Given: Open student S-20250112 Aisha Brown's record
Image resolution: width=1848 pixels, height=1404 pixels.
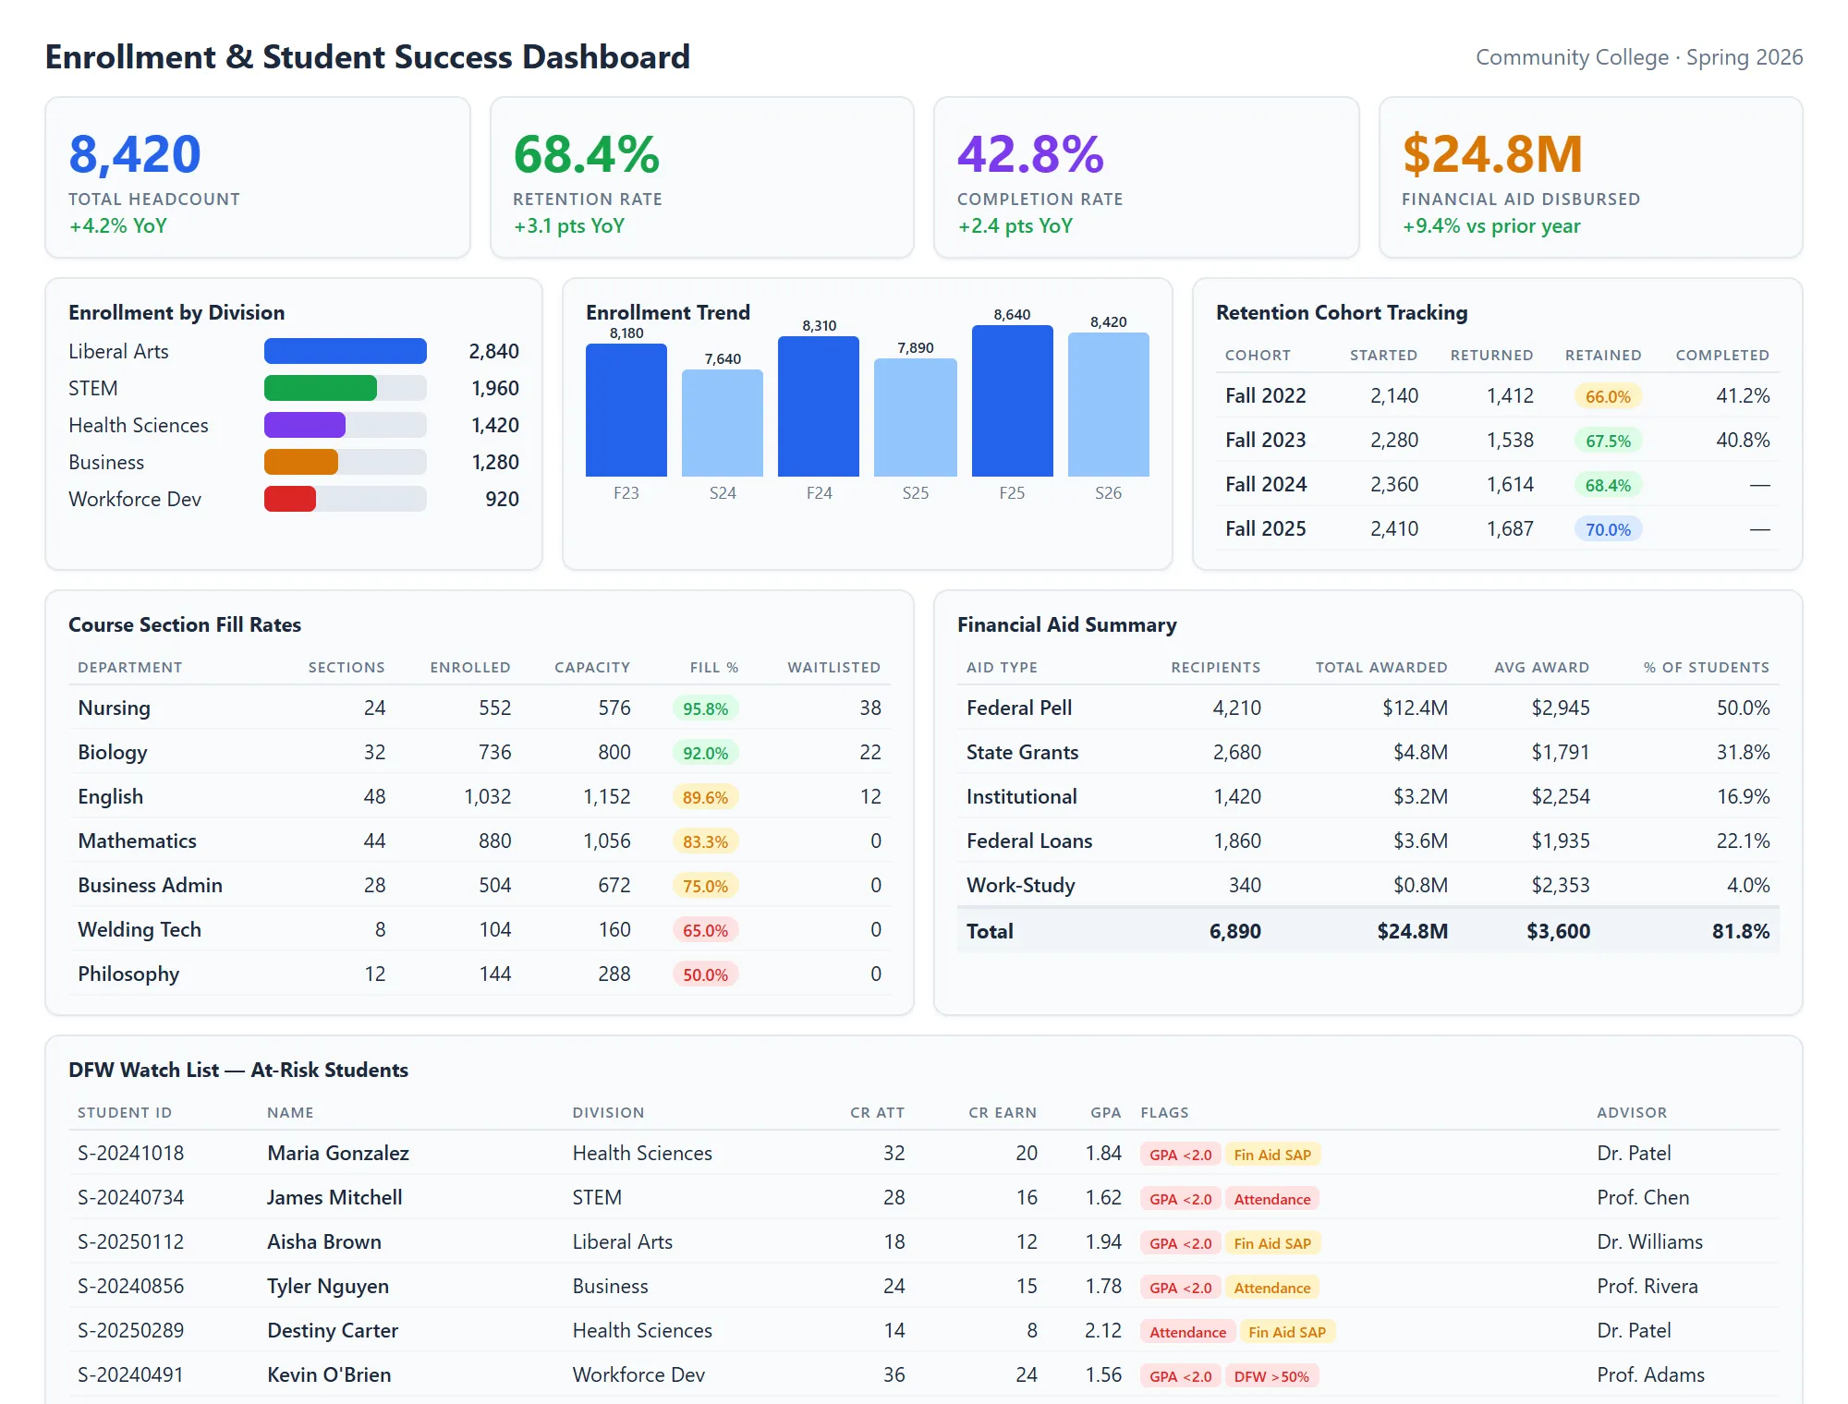Looking at the screenshot, I should coord(130,1241).
